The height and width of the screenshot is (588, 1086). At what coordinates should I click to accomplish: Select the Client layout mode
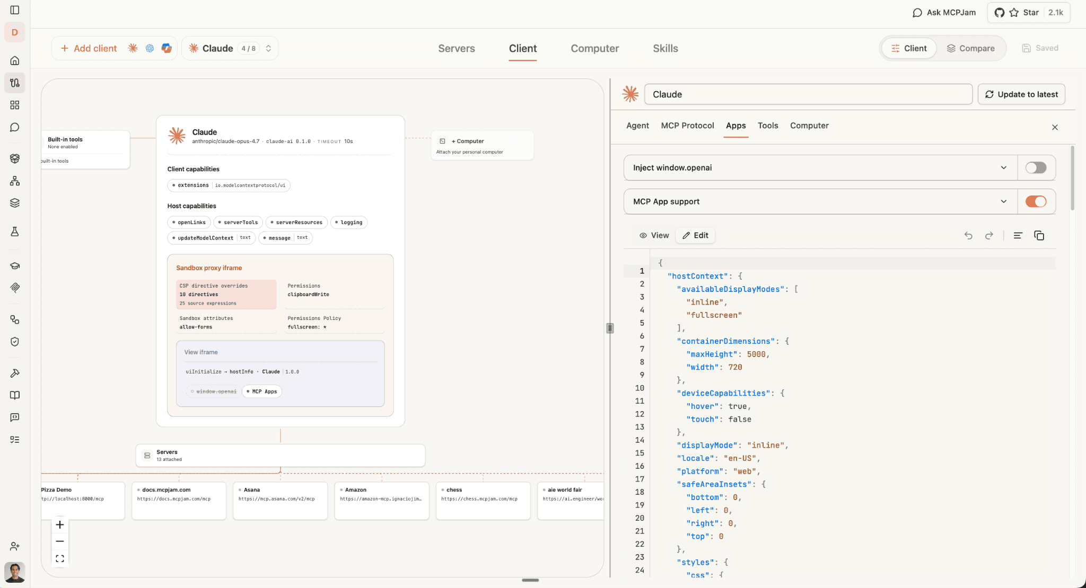(909, 48)
